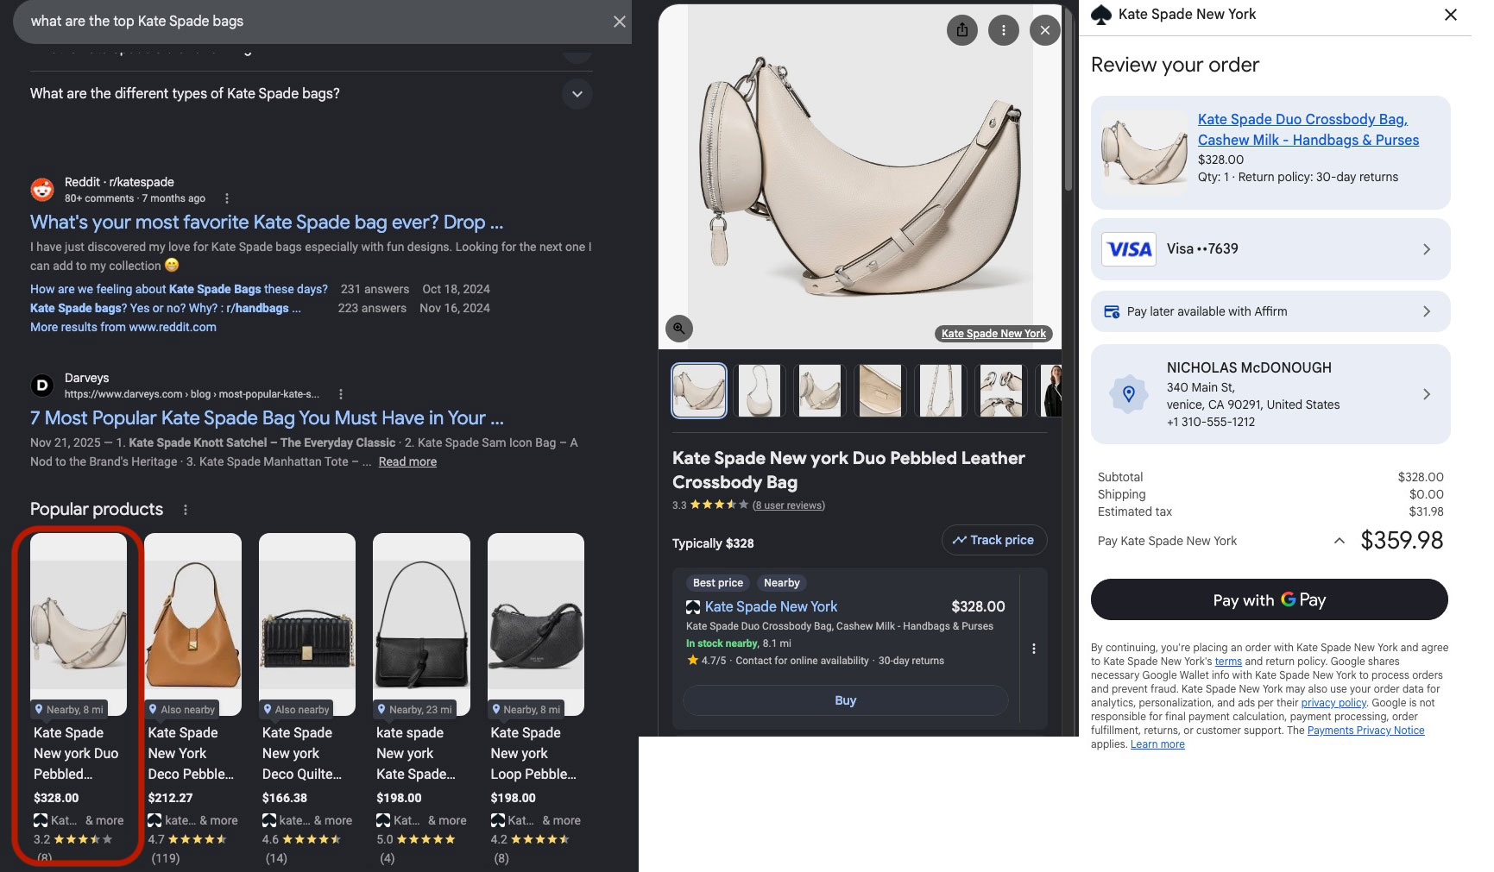Open the privacy policy link

(x=1333, y=703)
